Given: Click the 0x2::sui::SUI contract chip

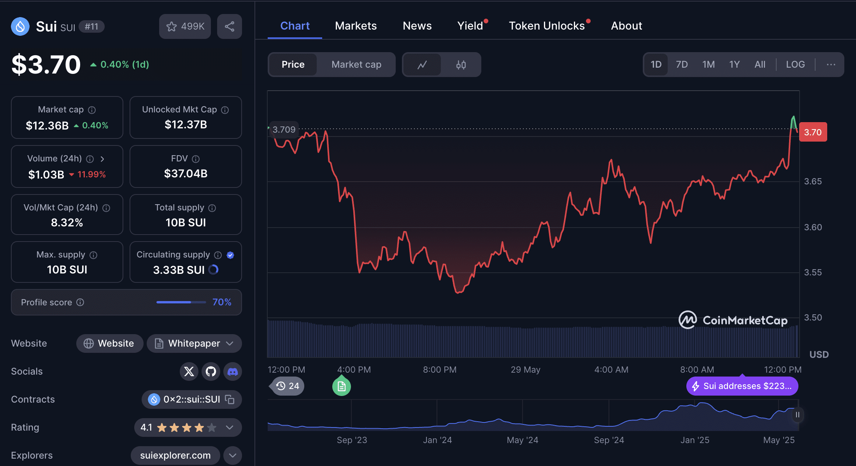Looking at the screenshot, I should point(192,399).
